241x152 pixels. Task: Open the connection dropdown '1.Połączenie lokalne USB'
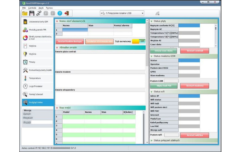click(122, 13)
